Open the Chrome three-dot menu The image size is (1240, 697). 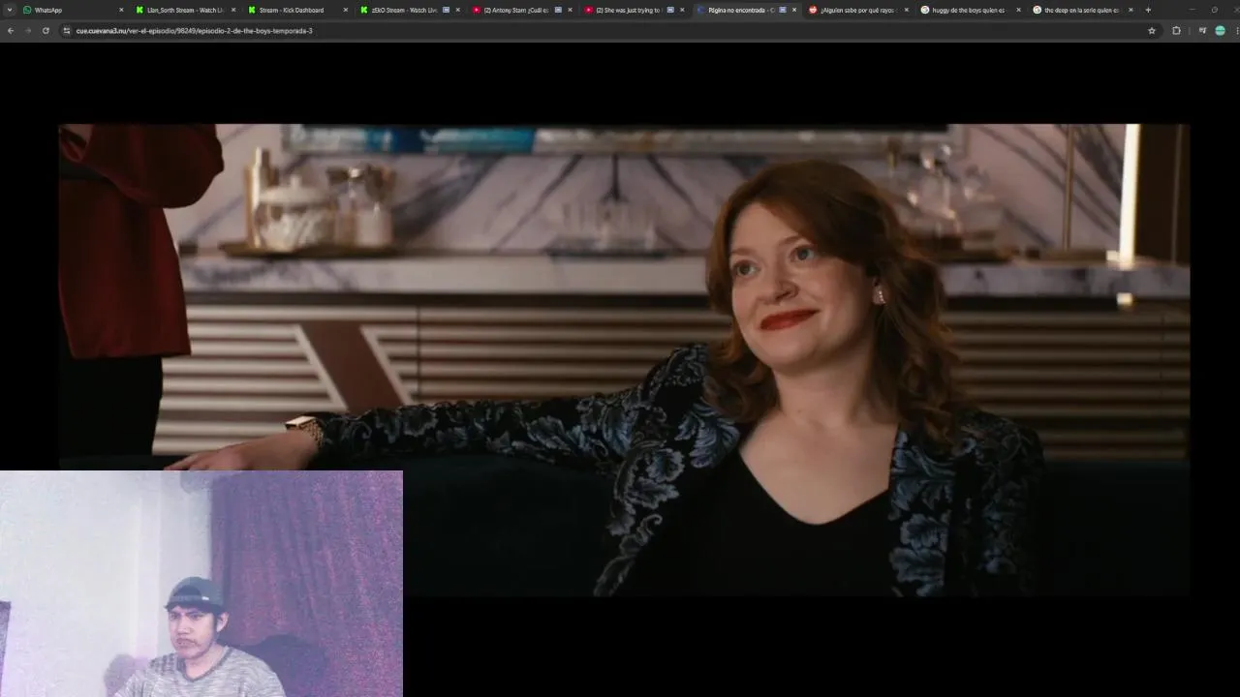[x=1236, y=30]
